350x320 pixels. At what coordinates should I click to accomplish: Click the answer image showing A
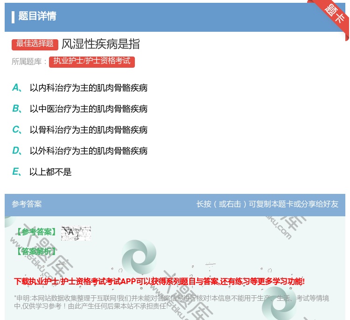coord(76,233)
